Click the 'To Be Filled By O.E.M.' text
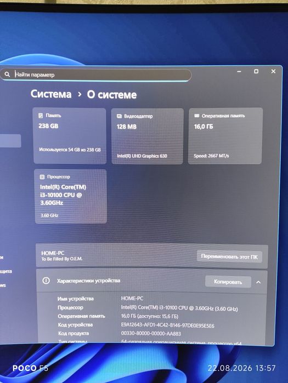The height and width of the screenshot is (383, 288). coord(62,259)
